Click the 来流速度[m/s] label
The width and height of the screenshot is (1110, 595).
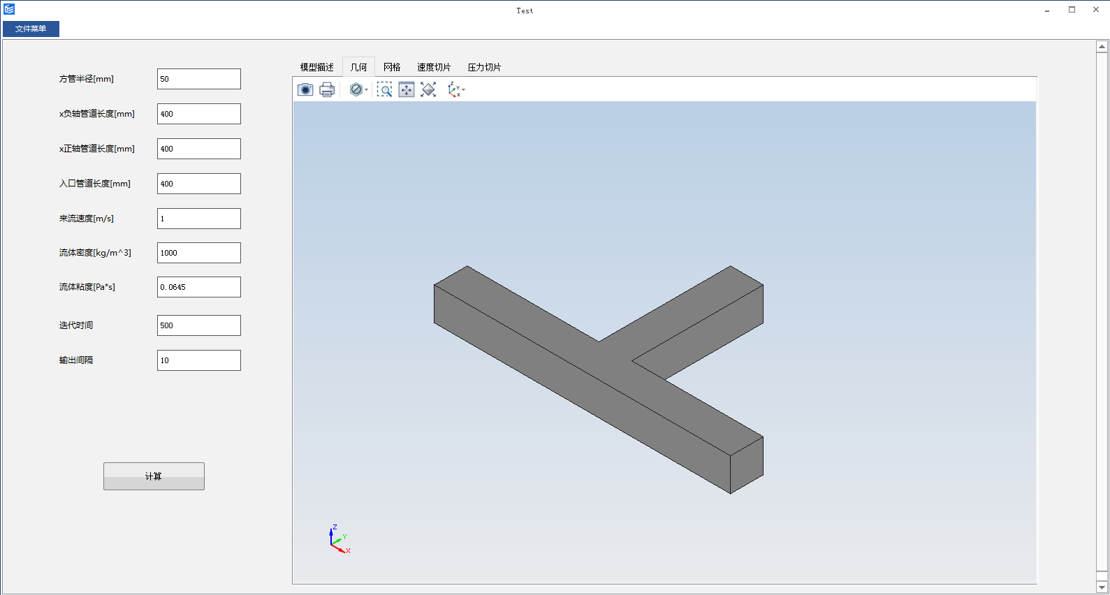(x=87, y=219)
